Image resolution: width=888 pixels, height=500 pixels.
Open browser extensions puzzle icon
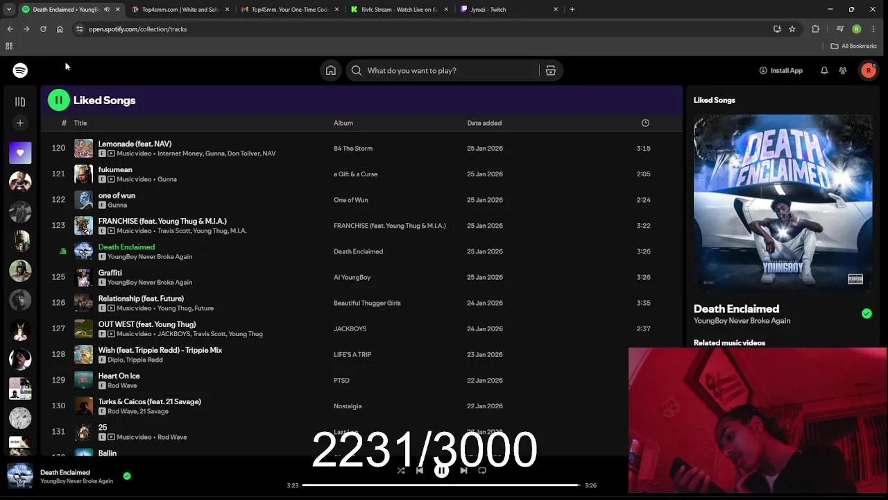815,29
